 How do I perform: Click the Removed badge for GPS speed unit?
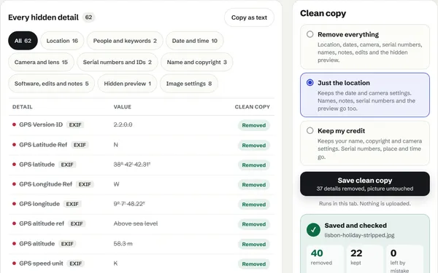tap(253, 264)
